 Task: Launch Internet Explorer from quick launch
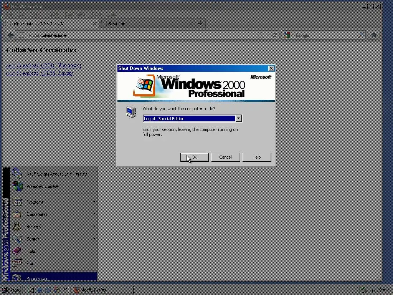click(x=40, y=290)
